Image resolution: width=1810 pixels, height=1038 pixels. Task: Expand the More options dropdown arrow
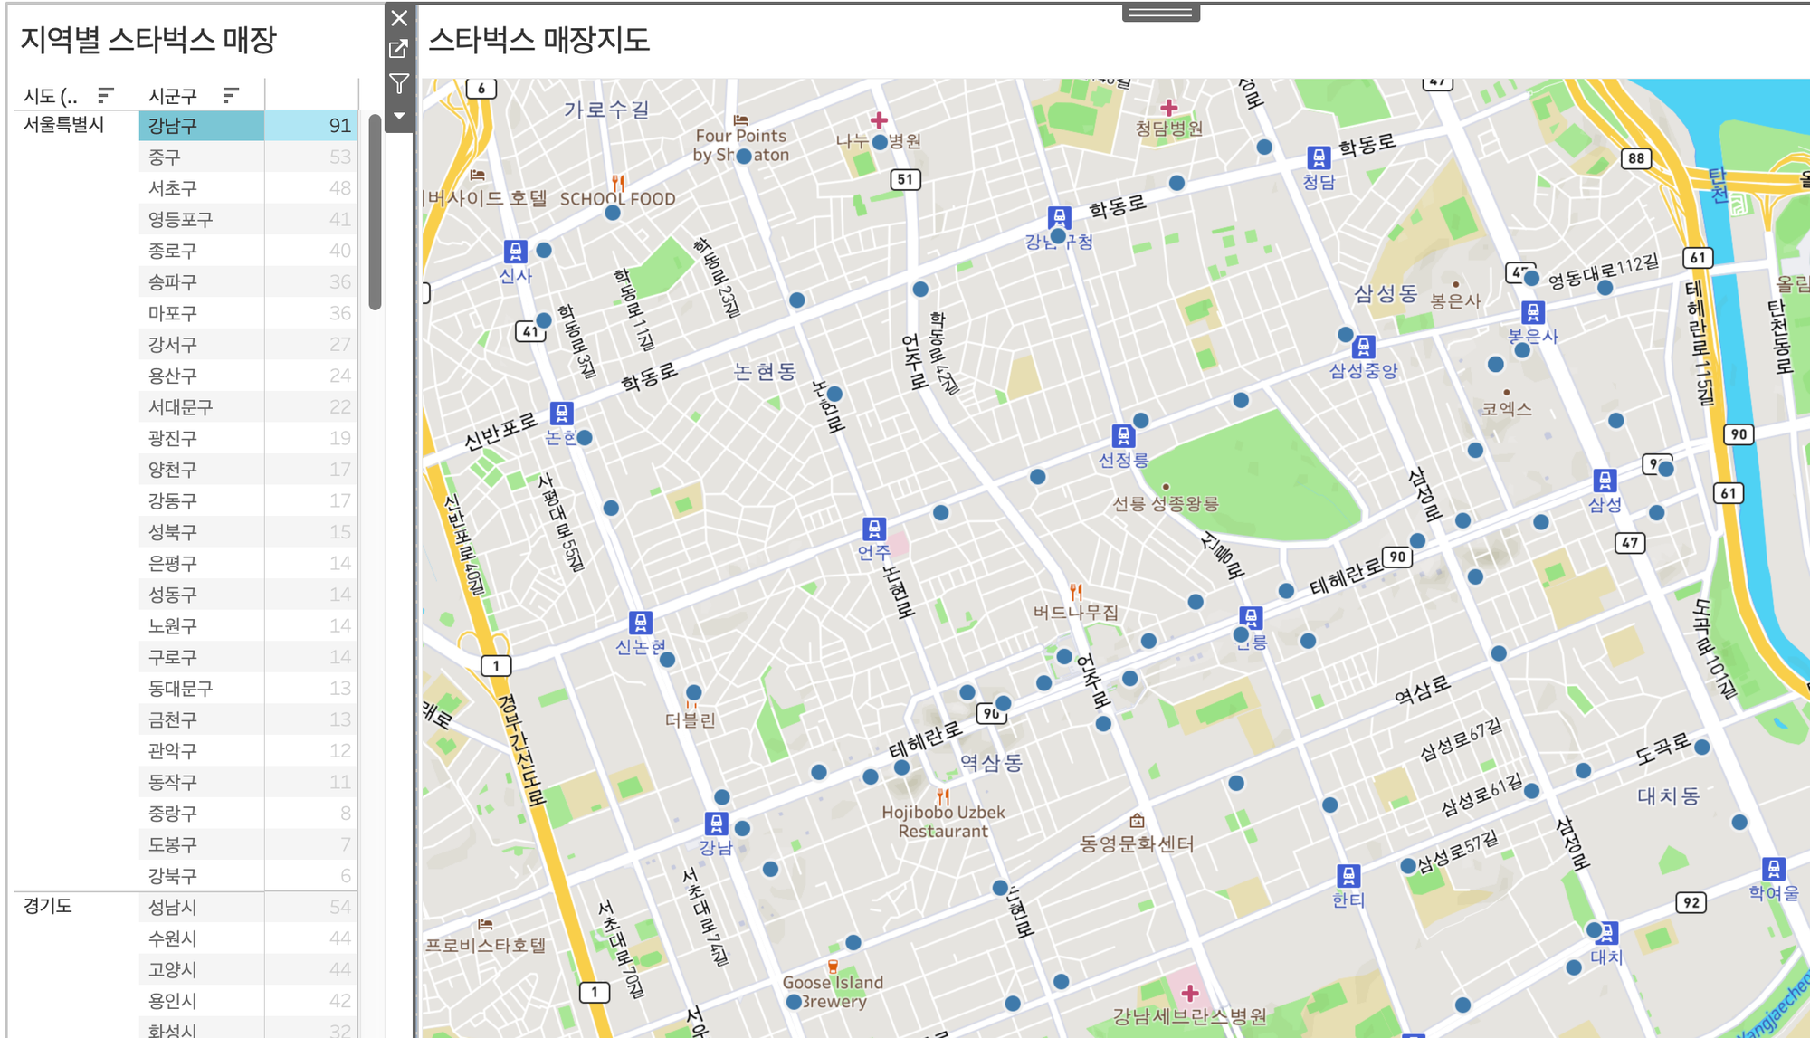coord(399,116)
